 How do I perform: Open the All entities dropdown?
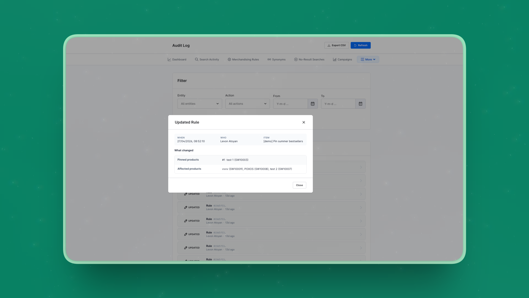(199, 104)
